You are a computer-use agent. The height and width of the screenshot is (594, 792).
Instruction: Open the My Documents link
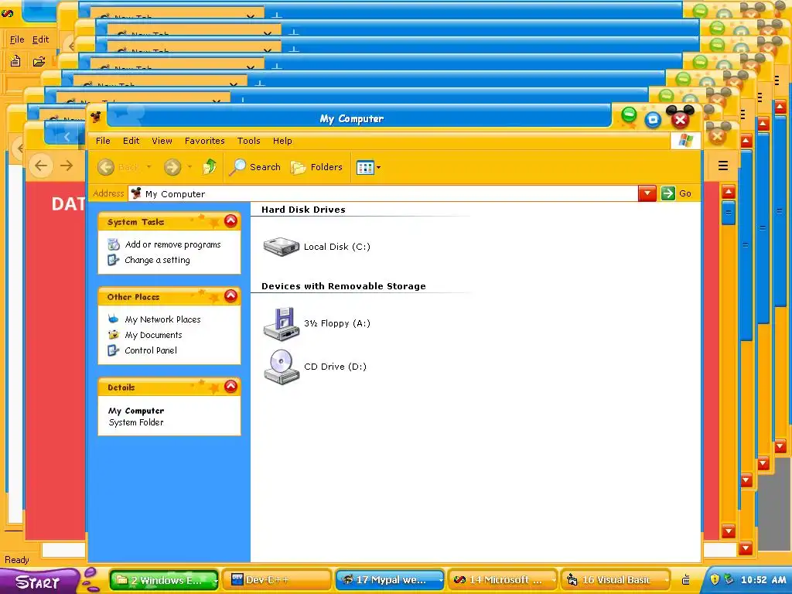point(153,335)
